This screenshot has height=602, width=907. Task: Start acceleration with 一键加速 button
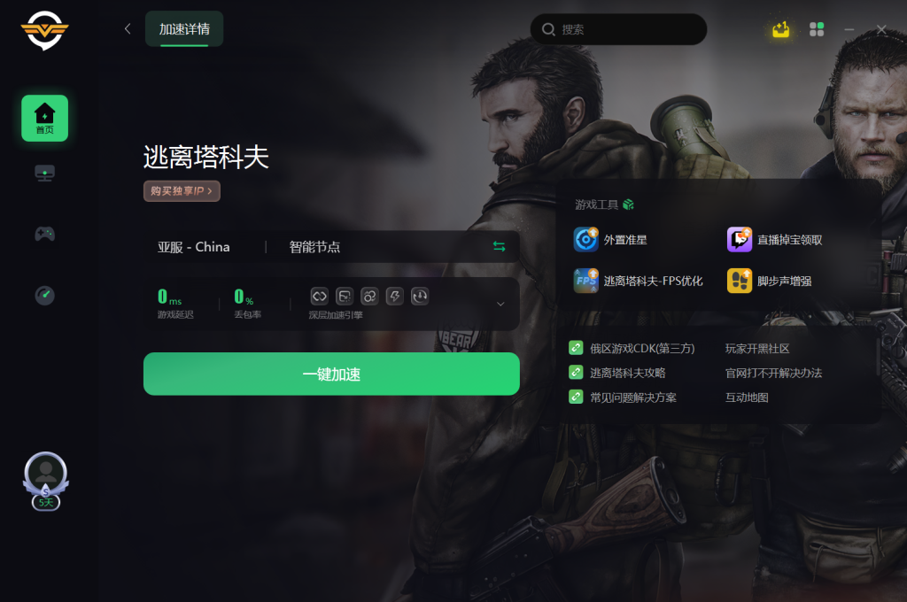(331, 374)
